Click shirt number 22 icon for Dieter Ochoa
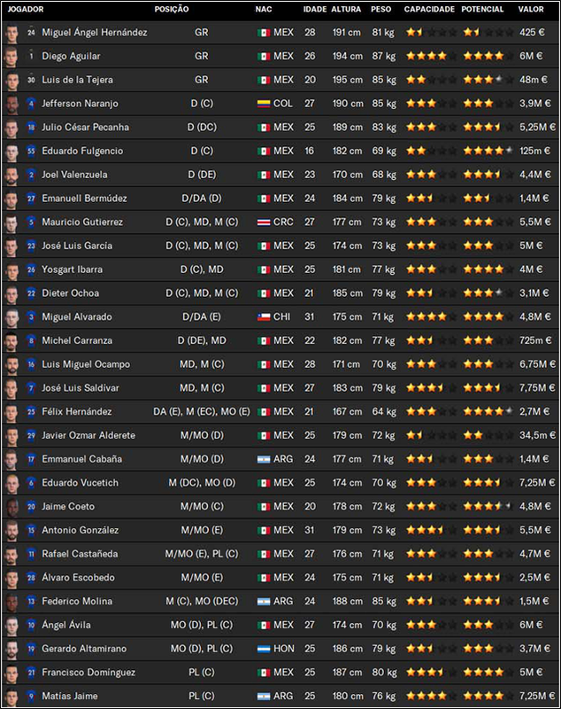The width and height of the screenshot is (561, 709). pyautogui.click(x=31, y=293)
